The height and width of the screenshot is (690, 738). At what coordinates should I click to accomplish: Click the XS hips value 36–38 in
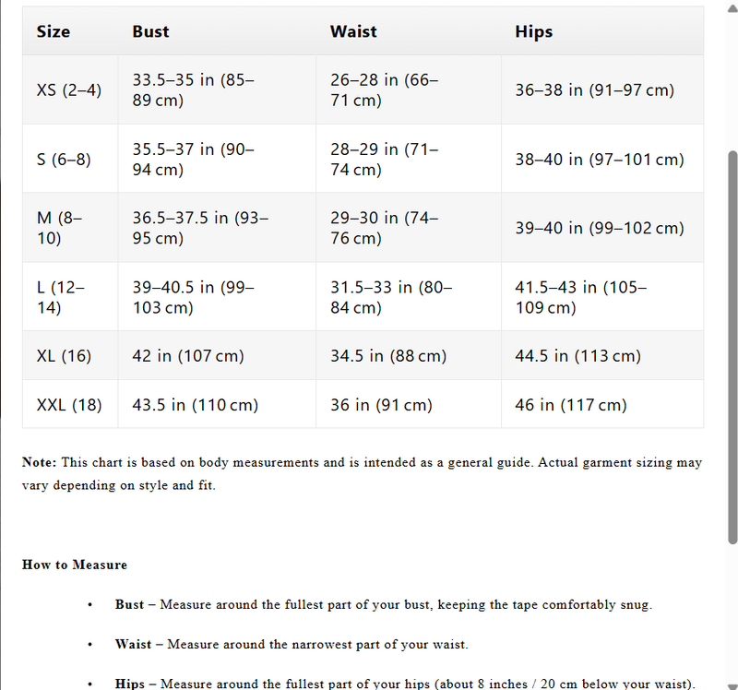pos(594,90)
